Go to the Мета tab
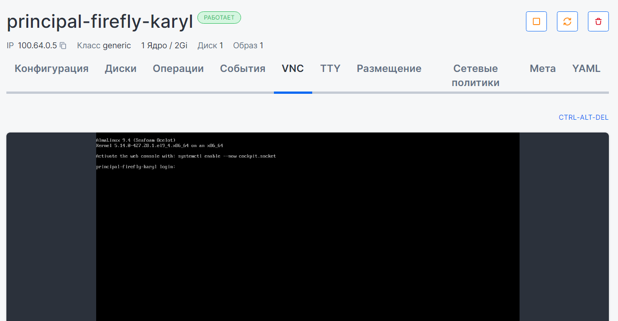The height and width of the screenshot is (321, 618). coord(542,69)
